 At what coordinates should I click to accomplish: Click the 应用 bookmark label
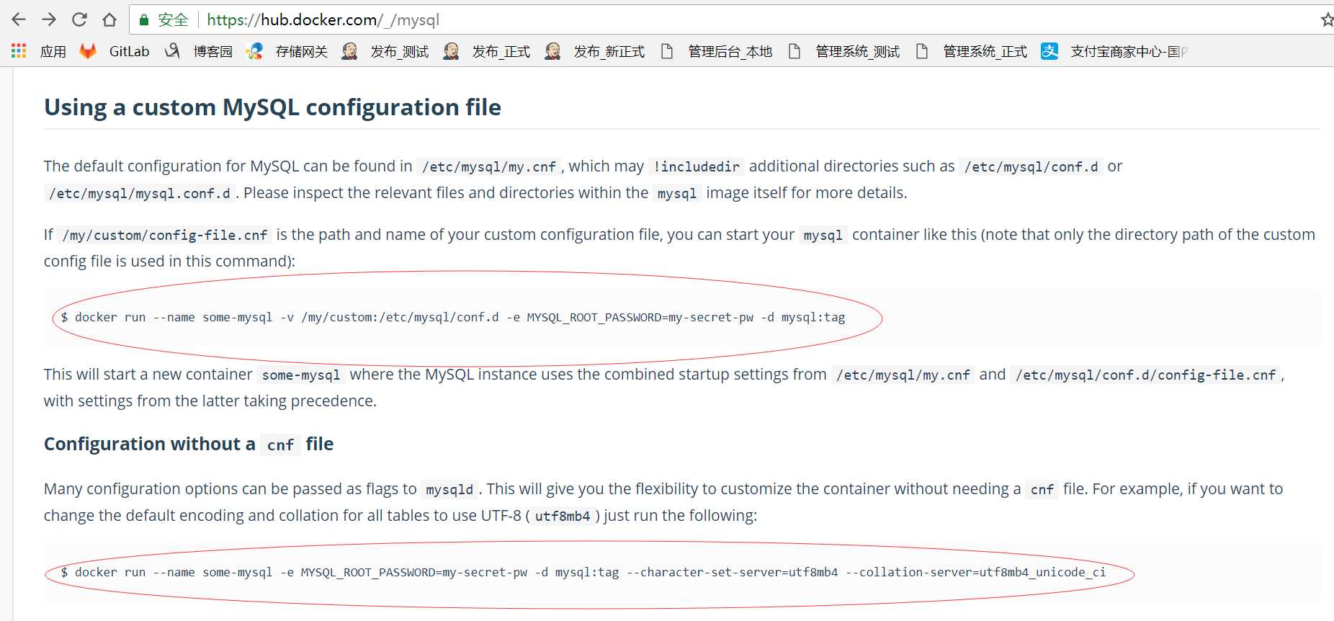point(53,52)
